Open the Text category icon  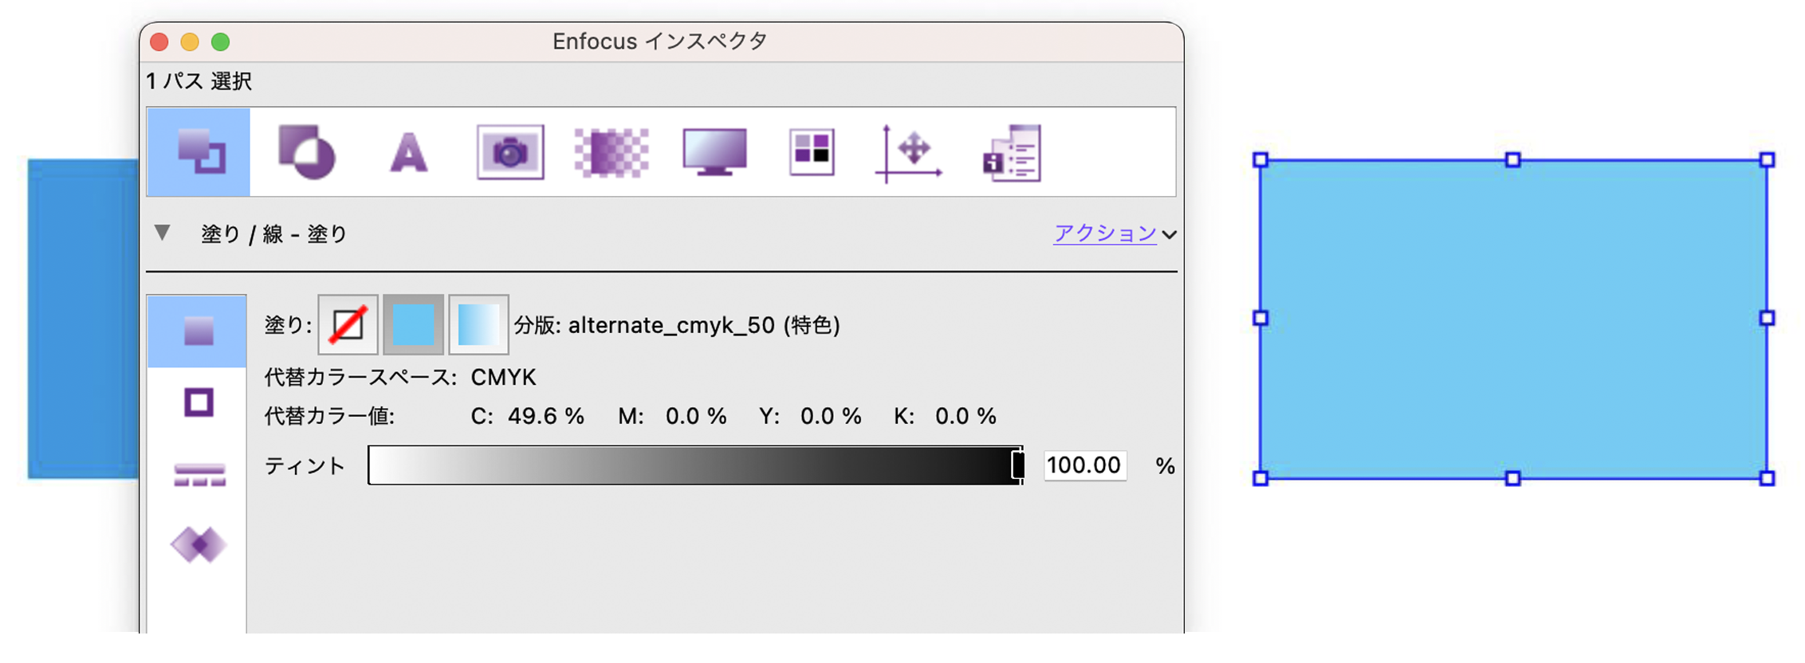click(408, 152)
